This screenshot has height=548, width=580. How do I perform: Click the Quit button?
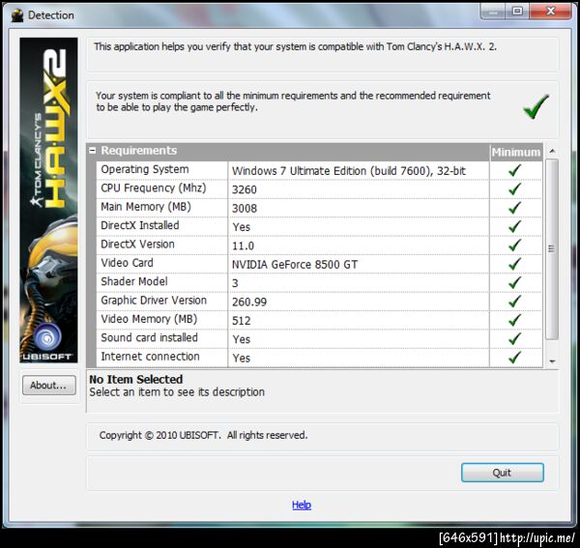click(x=503, y=473)
